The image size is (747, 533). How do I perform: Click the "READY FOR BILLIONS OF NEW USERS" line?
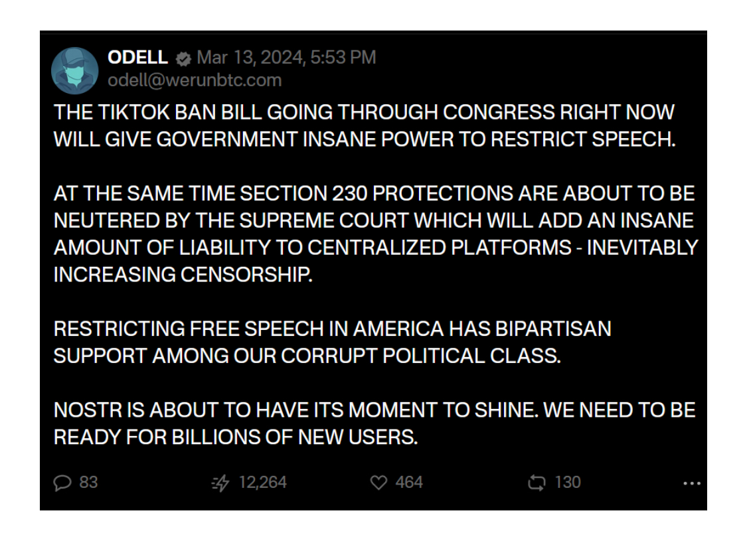[236, 437]
